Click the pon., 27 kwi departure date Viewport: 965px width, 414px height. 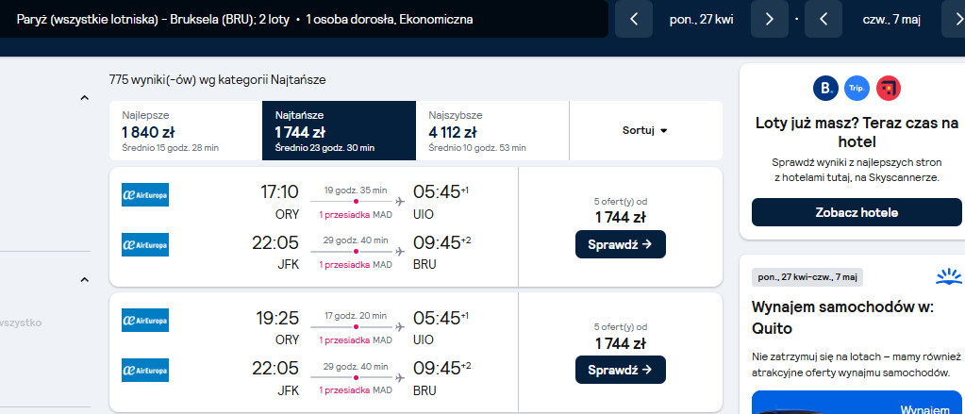click(702, 19)
